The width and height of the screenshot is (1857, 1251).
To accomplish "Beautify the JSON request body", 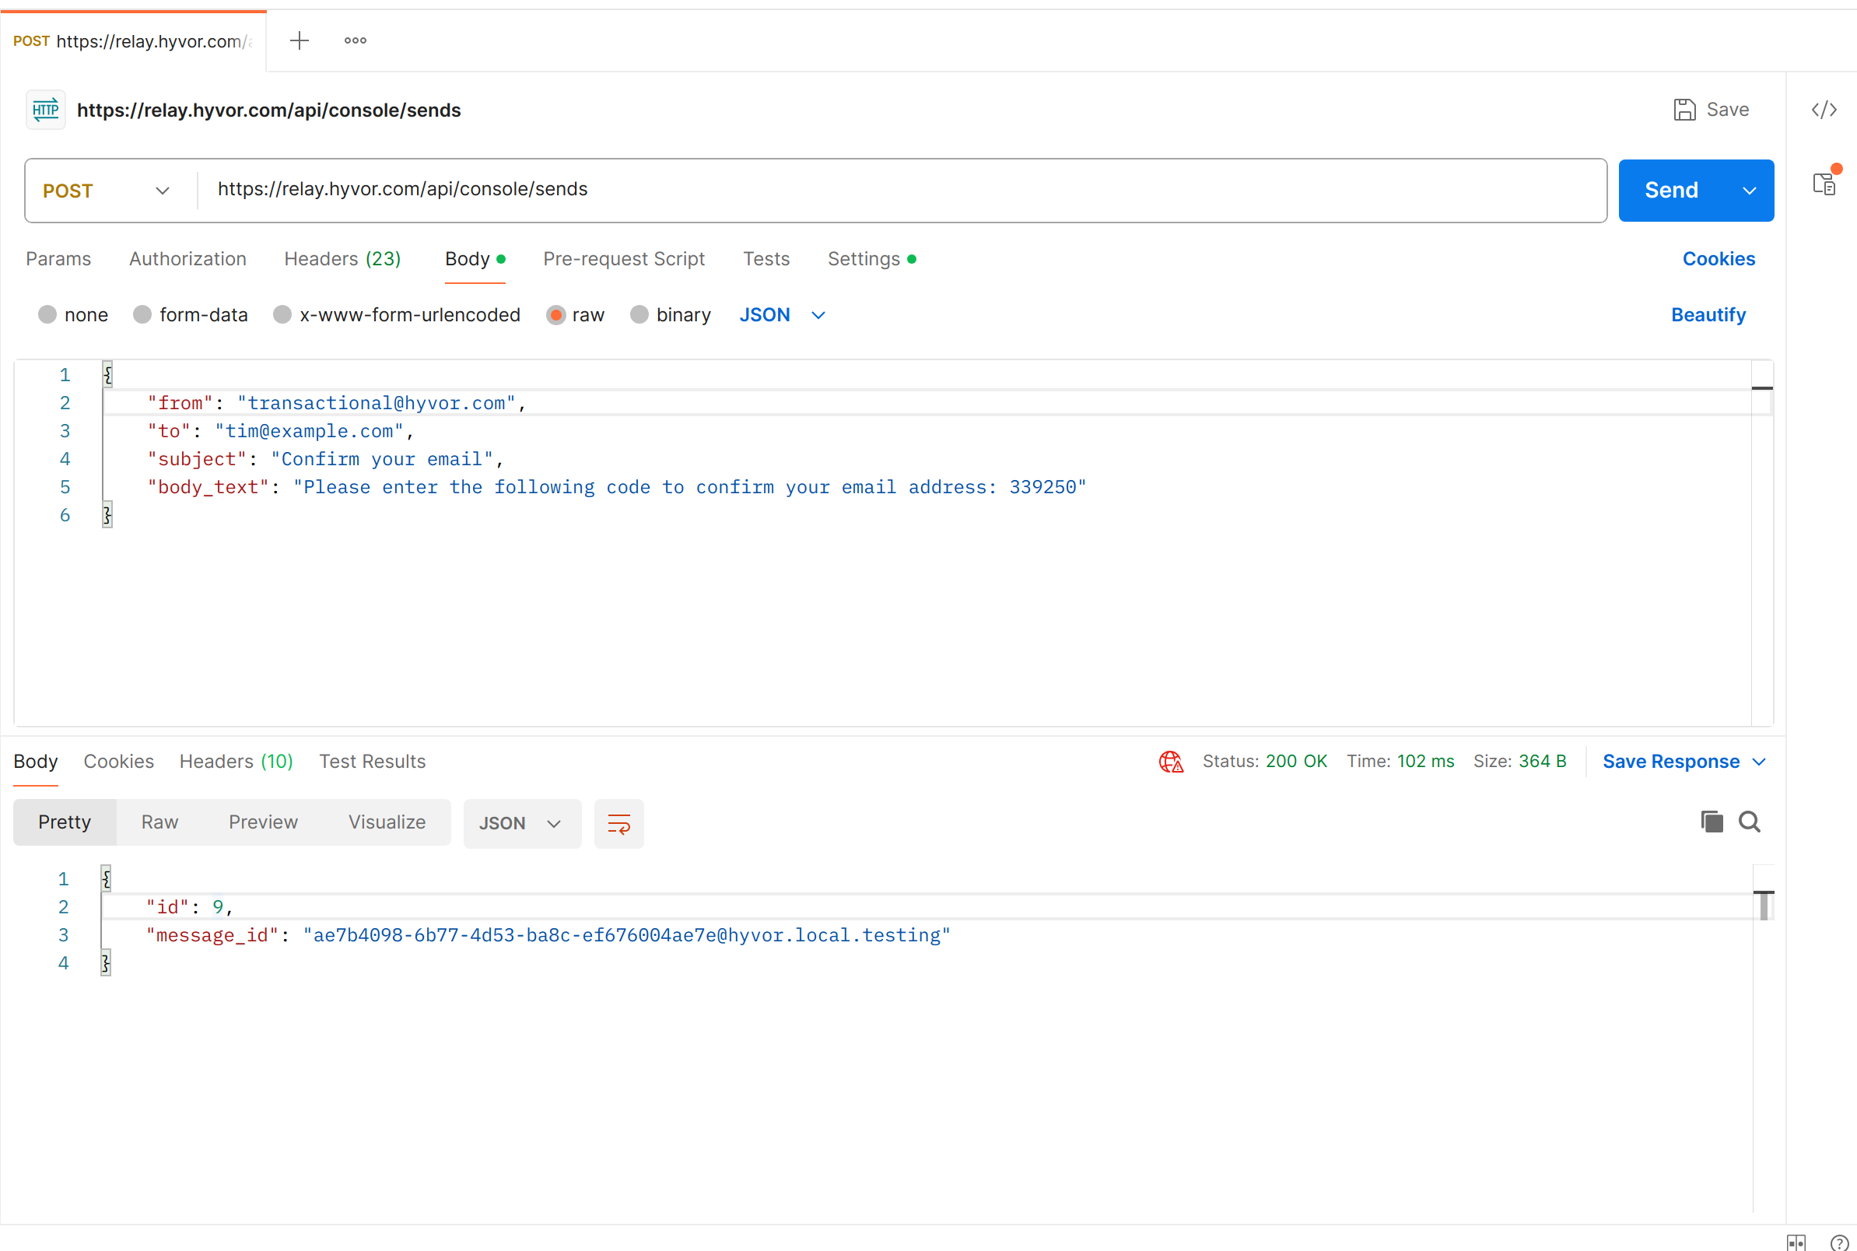I will [1707, 314].
